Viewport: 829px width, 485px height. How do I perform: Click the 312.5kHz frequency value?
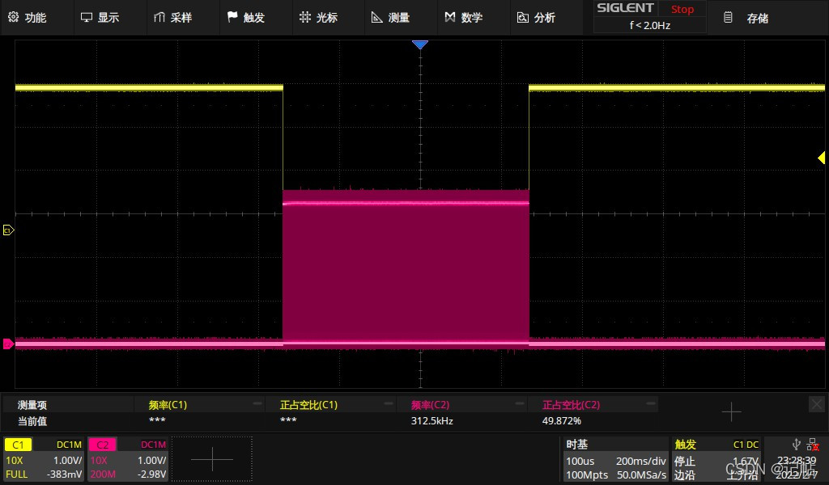(432, 420)
